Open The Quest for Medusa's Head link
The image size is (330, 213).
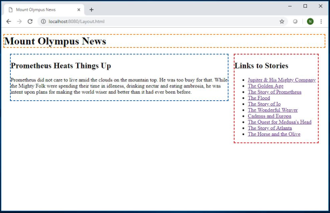pos(279,122)
